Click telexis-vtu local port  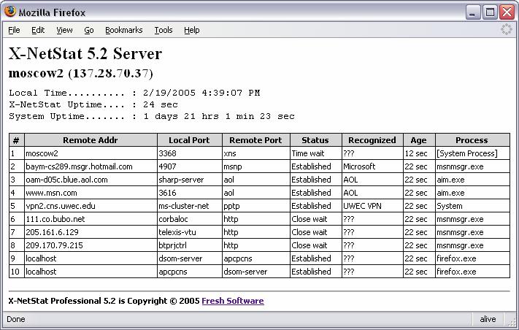177,232
